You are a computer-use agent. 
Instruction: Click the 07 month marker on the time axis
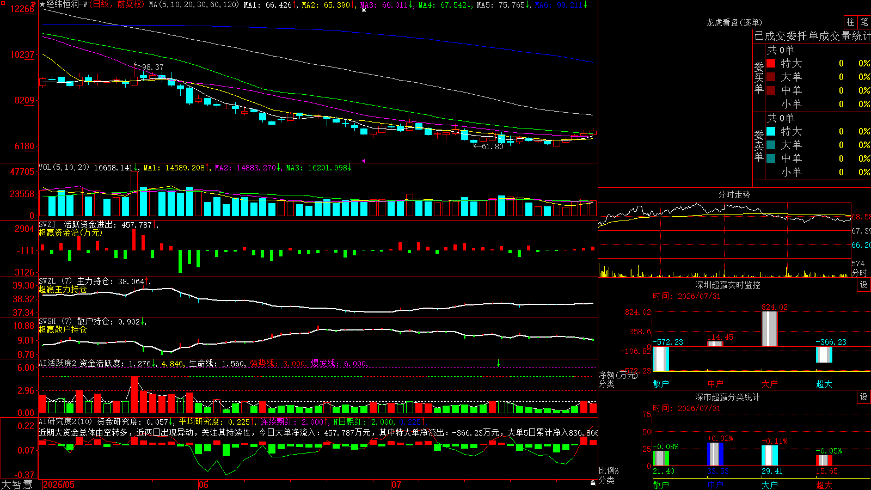[x=396, y=485]
